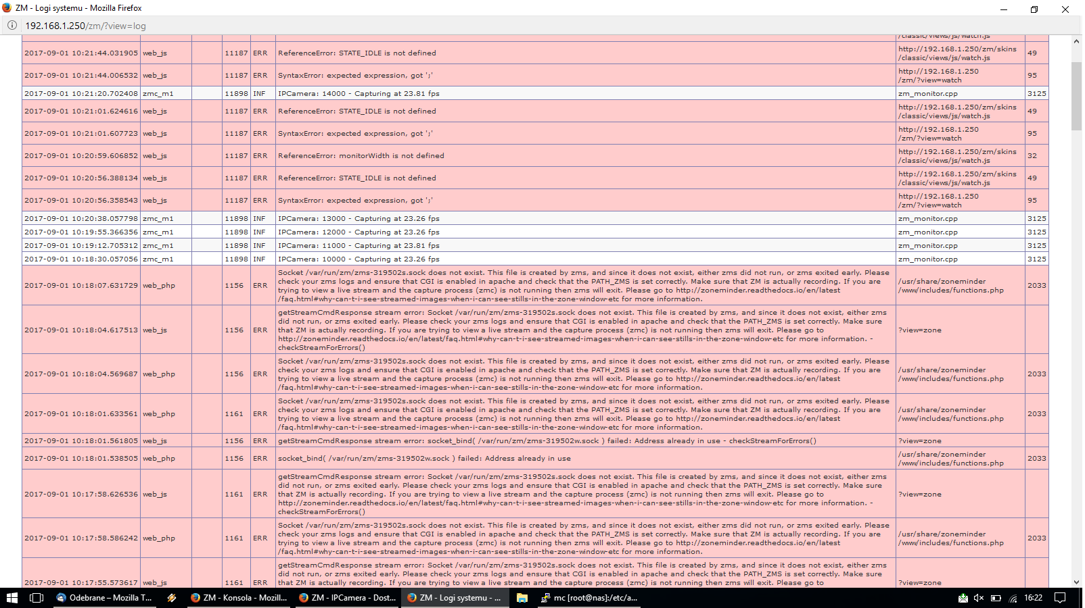
Task: Click getStreamCmdResponse socket_bind failed message
Action: point(547,440)
